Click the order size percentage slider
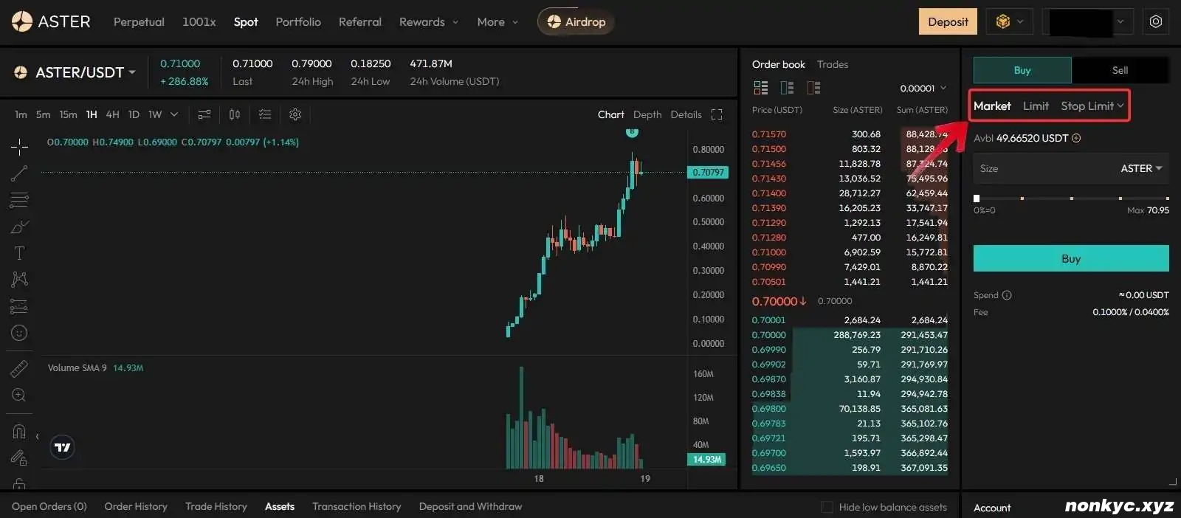 point(1071,198)
